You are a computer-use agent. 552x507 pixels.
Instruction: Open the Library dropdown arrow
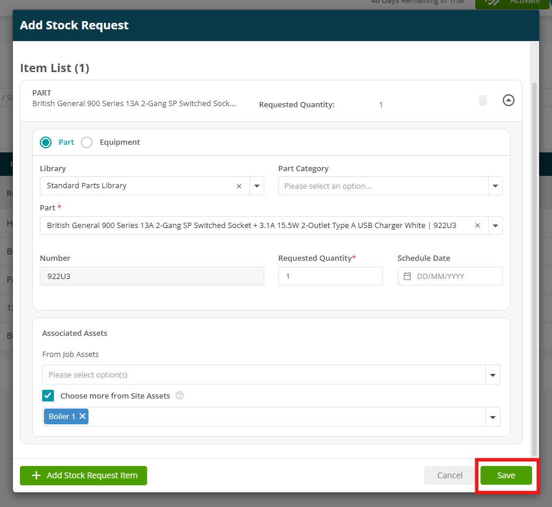tap(257, 186)
